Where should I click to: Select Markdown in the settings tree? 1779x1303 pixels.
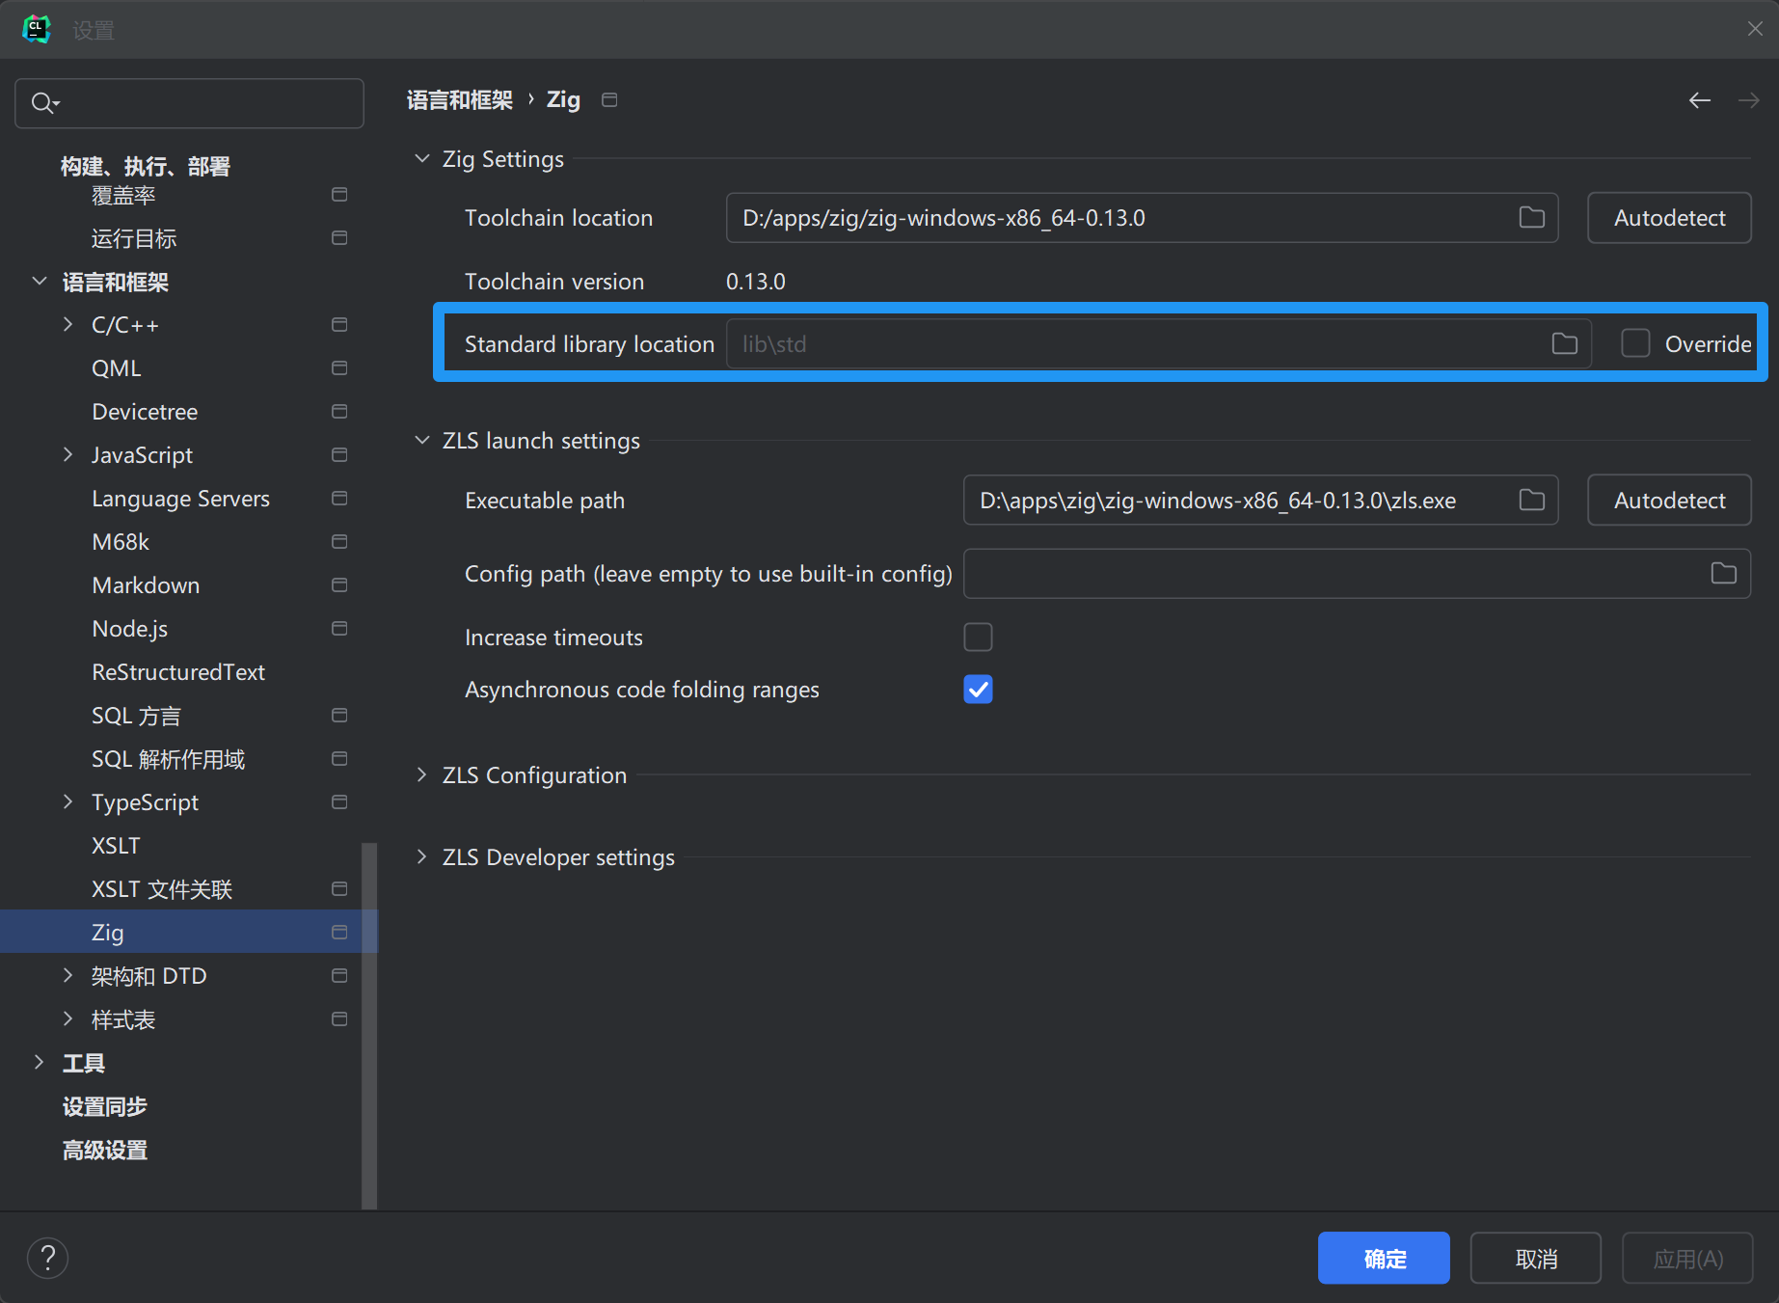[x=146, y=585]
